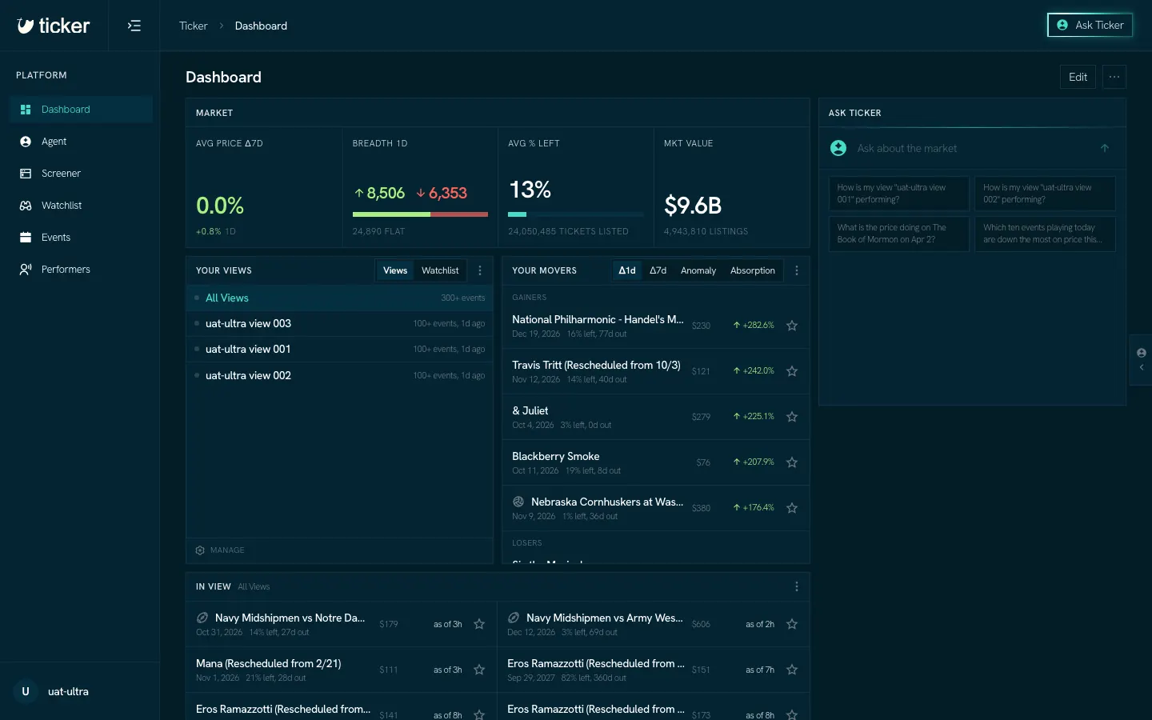Click the Ask about the market input
Viewport: 1152px width, 720px height.
[972, 148]
